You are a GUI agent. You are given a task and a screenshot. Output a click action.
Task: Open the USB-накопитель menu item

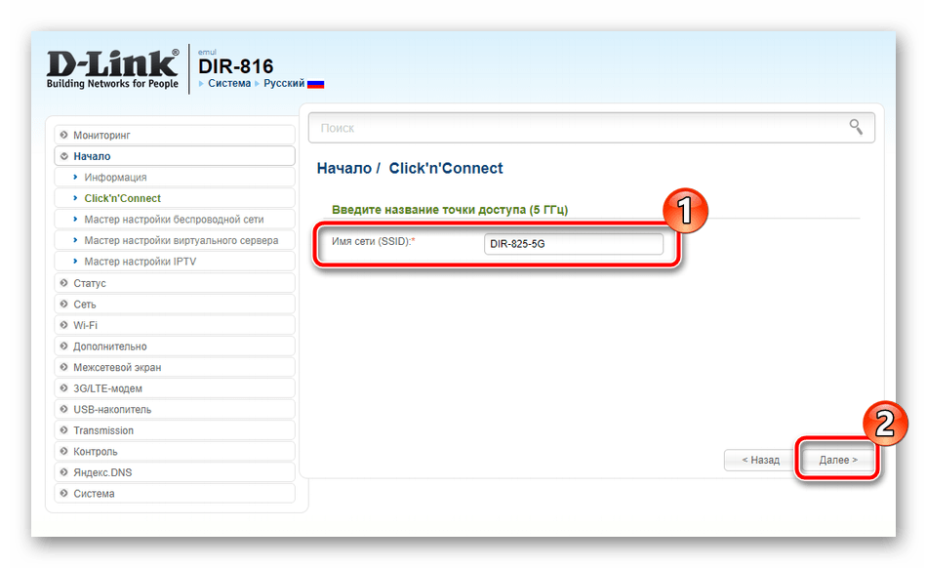tap(175, 409)
